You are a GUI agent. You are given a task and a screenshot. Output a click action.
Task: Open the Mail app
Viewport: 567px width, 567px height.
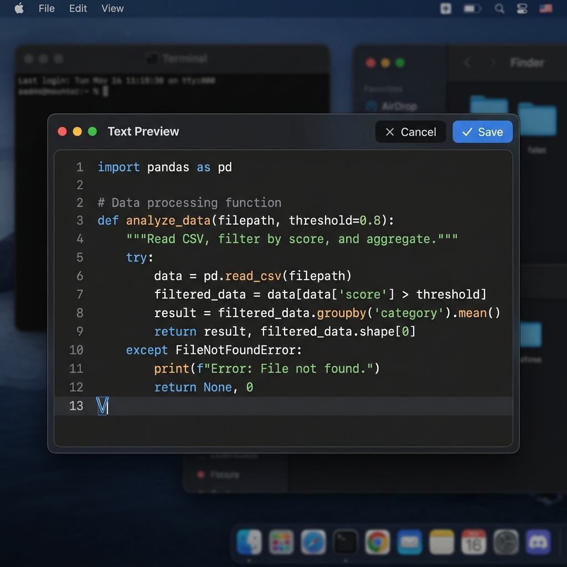(410, 542)
